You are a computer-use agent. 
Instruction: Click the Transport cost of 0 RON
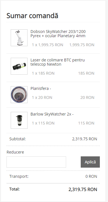coord(91,176)
